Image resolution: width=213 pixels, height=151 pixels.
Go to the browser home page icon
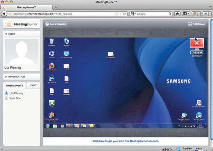[x=177, y=14]
